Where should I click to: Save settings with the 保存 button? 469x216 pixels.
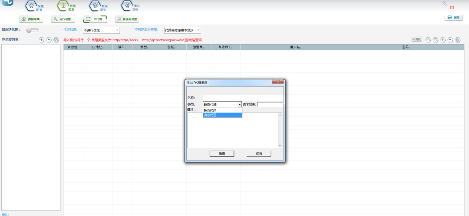(454, 18)
